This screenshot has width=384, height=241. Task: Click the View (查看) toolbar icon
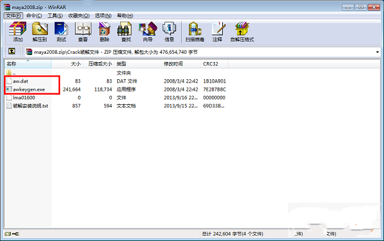pos(83,31)
